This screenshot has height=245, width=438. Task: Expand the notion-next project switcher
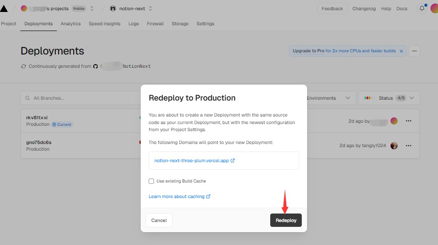[150, 8]
